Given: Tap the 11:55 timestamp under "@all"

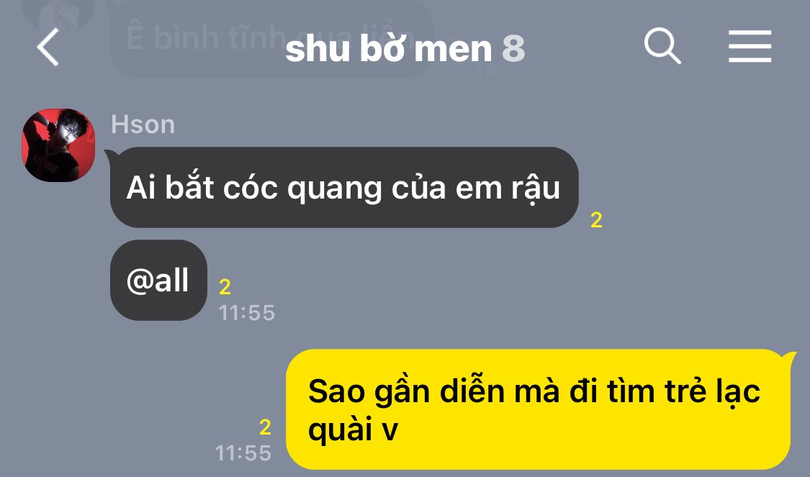Looking at the screenshot, I should (247, 313).
